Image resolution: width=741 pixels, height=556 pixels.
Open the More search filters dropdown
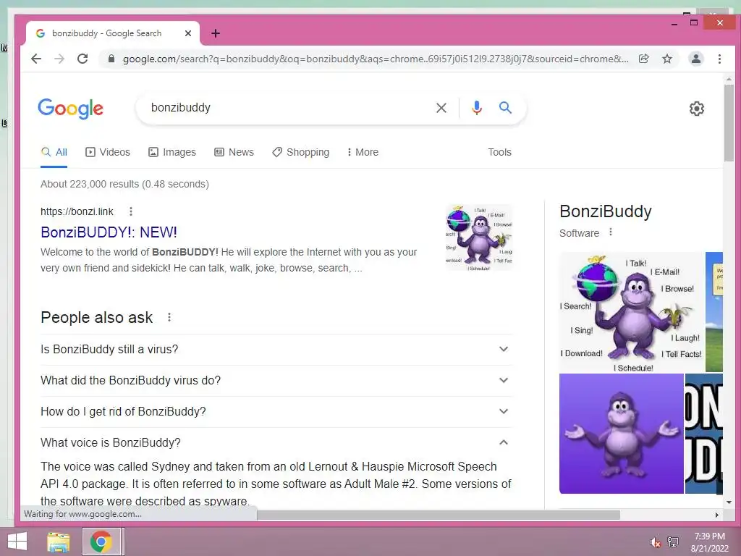pos(363,152)
